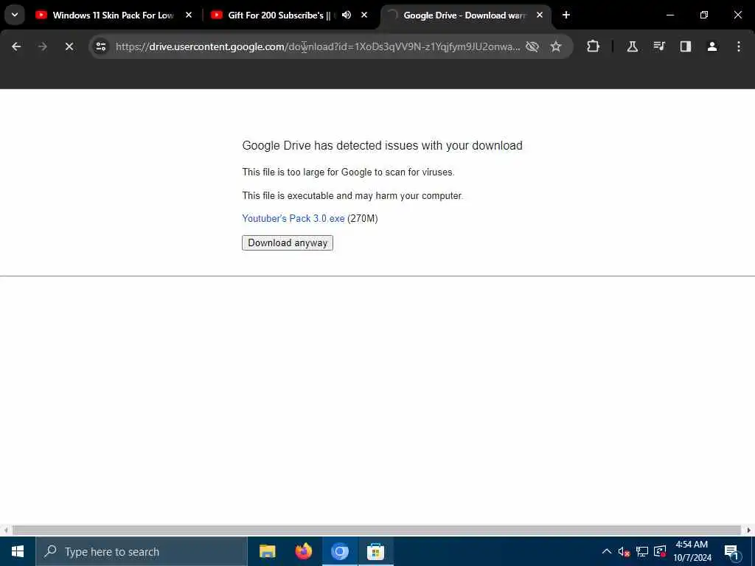View site information icon in address bar
Image resolution: width=755 pixels, height=566 pixels.
coord(100,46)
